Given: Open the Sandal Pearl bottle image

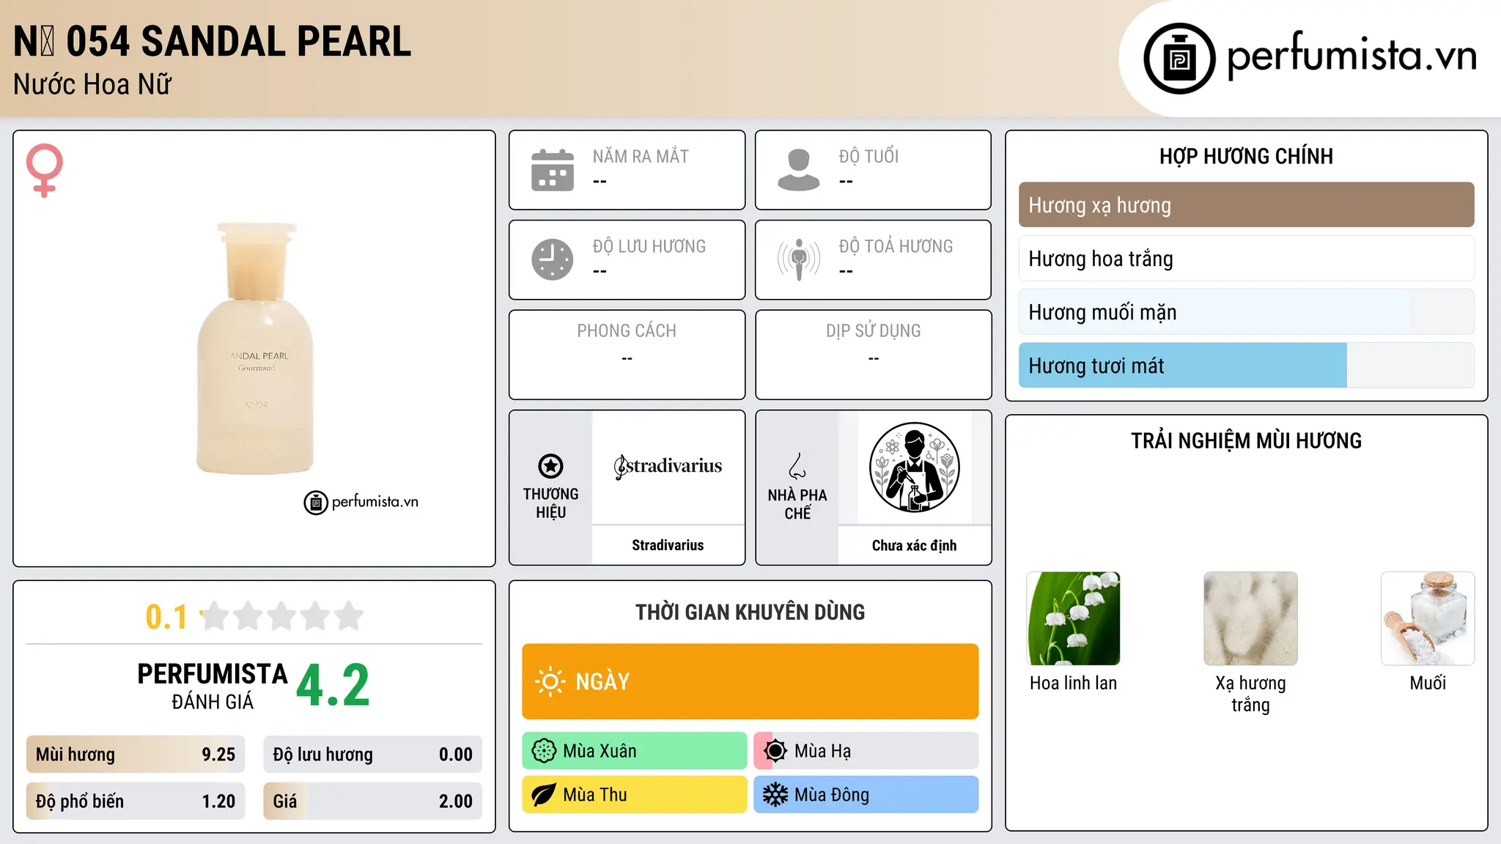Looking at the screenshot, I should 255,349.
